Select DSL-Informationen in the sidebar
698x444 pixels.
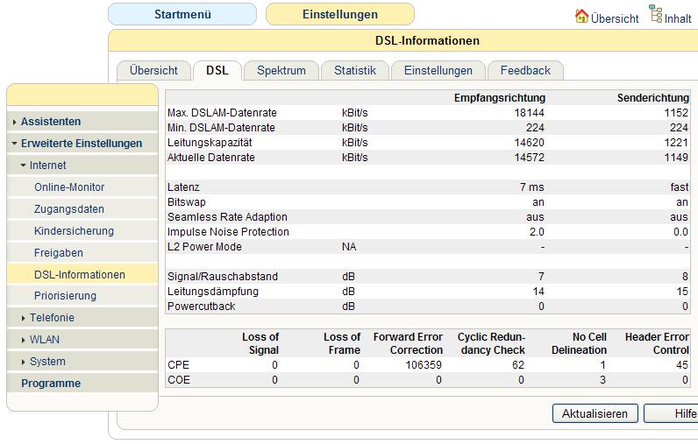[x=80, y=275]
